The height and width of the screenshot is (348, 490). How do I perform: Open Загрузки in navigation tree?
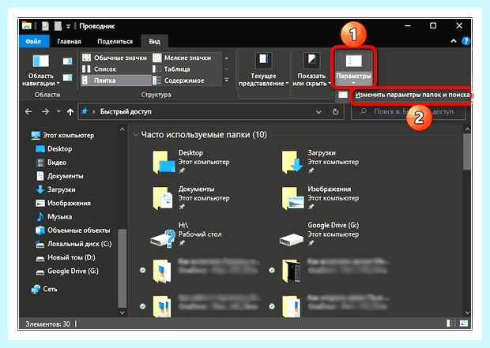pyautogui.click(x=55, y=189)
